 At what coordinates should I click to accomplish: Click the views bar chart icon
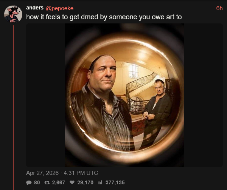pyautogui.click(x=100, y=182)
